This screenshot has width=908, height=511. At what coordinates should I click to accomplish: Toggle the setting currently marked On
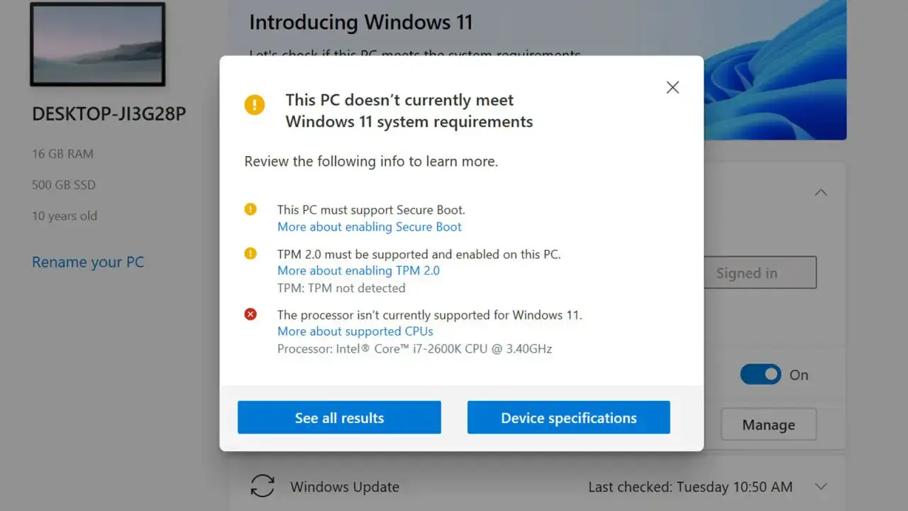[760, 375]
